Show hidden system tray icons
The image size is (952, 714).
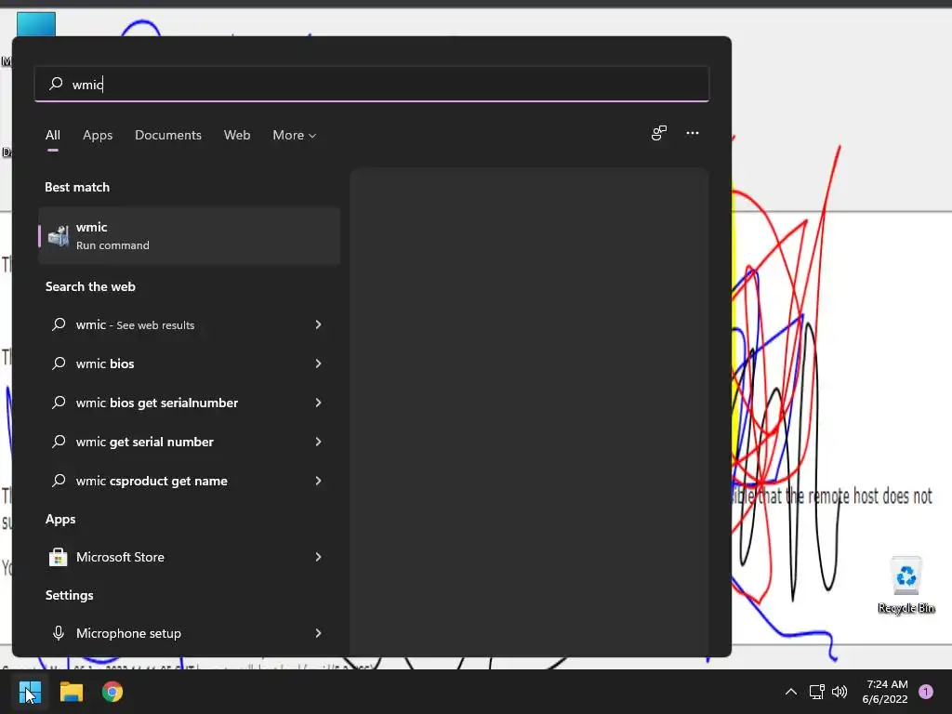790,692
